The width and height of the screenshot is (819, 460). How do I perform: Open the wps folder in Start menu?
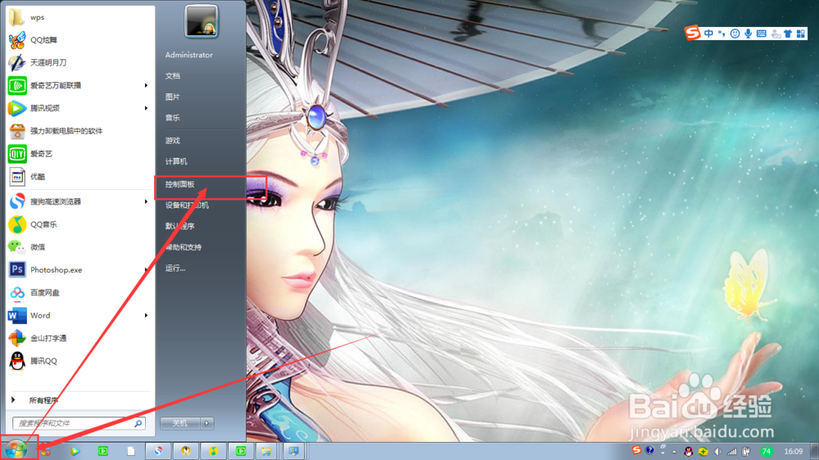coord(79,17)
